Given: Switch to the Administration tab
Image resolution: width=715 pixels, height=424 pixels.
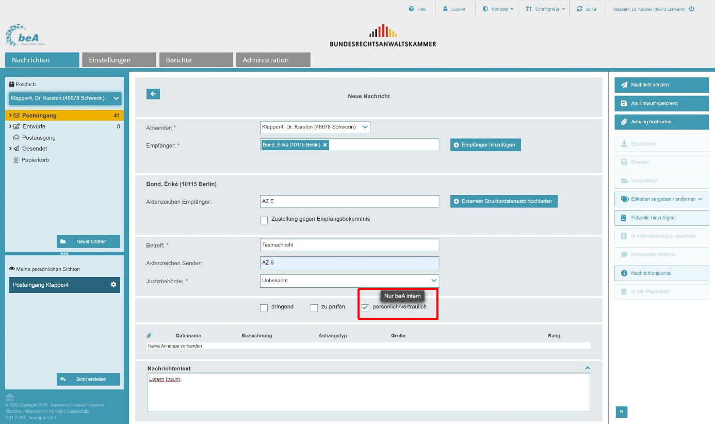Looking at the screenshot, I should tap(273, 60).
